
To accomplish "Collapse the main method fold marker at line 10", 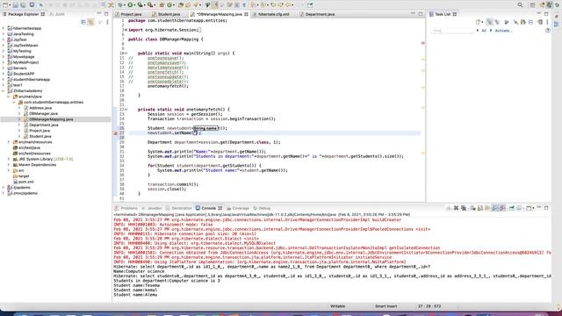I will [126, 54].
